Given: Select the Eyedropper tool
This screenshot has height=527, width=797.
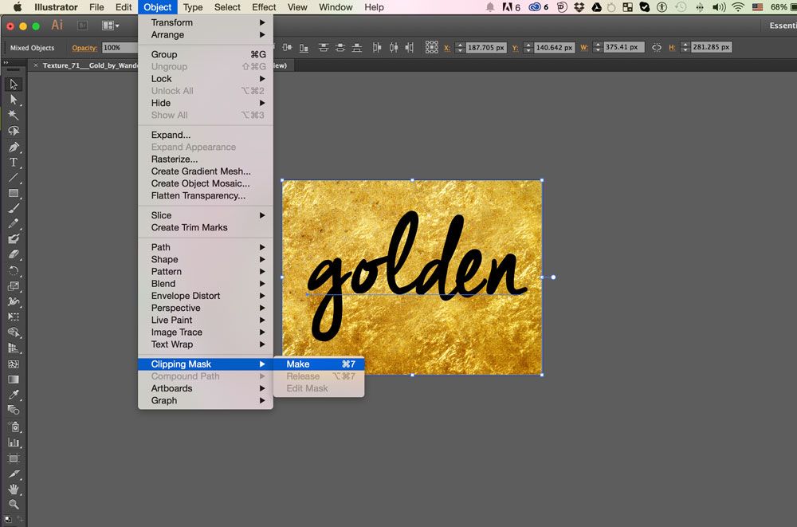Looking at the screenshot, I should coord(14,395).
